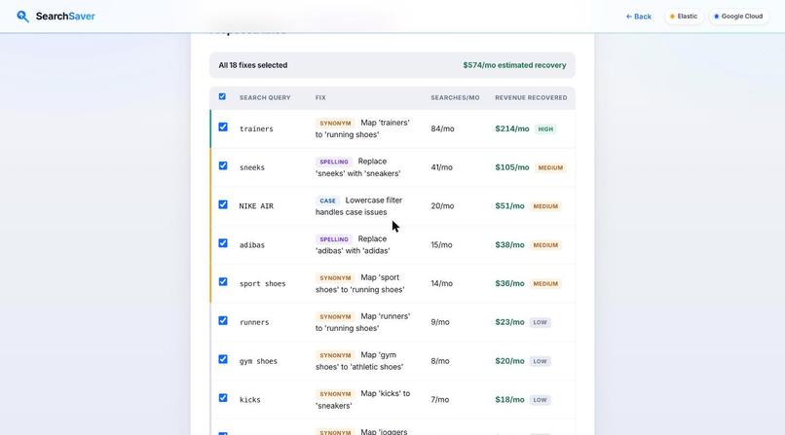
Task: Click the '14/mo' searches value
Action: click(441, 283)
